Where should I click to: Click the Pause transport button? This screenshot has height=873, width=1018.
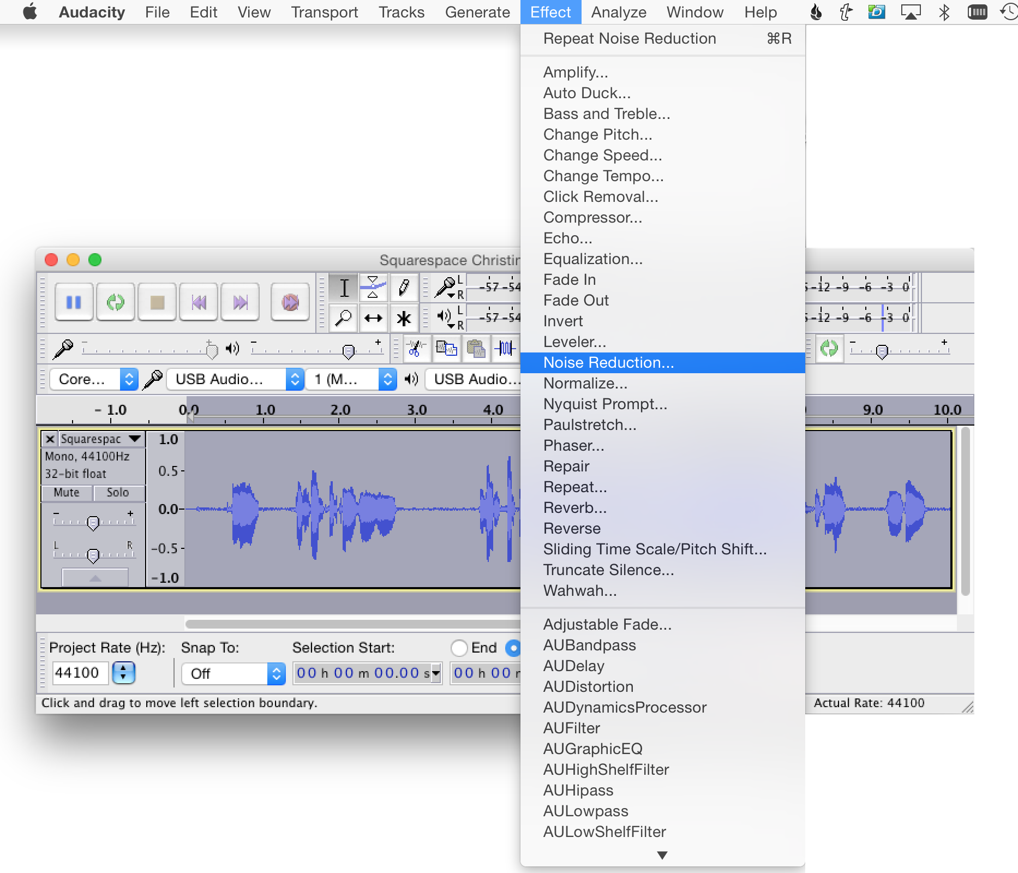(x=74, y=302)
